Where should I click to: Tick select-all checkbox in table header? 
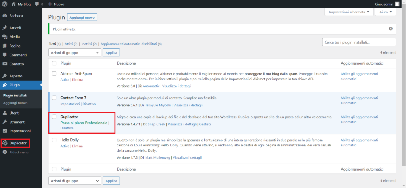tap(54, 63)
